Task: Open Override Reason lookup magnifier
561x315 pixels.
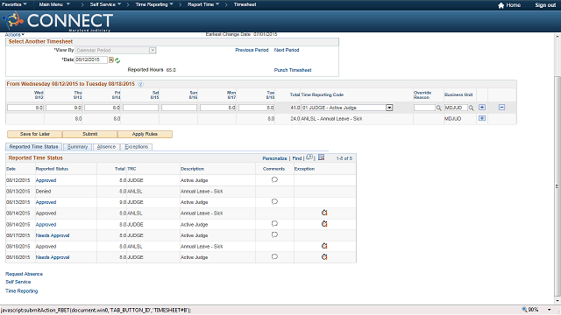Action: (438, 108)
